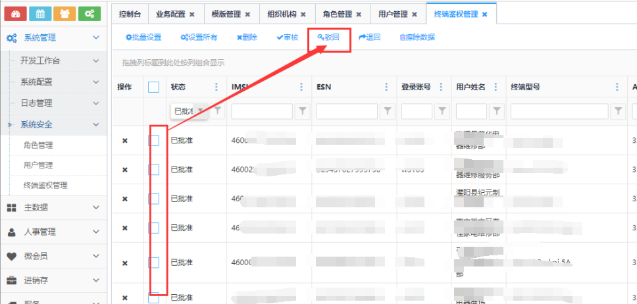Close the 业务配置 tab
The image size is (637, 304).
click(191, 14)
